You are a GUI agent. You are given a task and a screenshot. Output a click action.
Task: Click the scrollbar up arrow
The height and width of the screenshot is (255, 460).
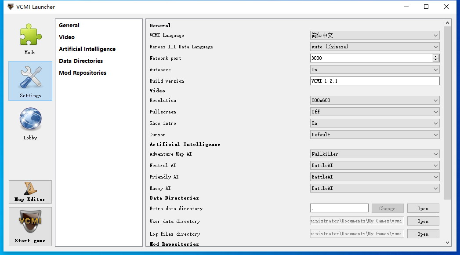pyautogui.click(x=447, y=23)
